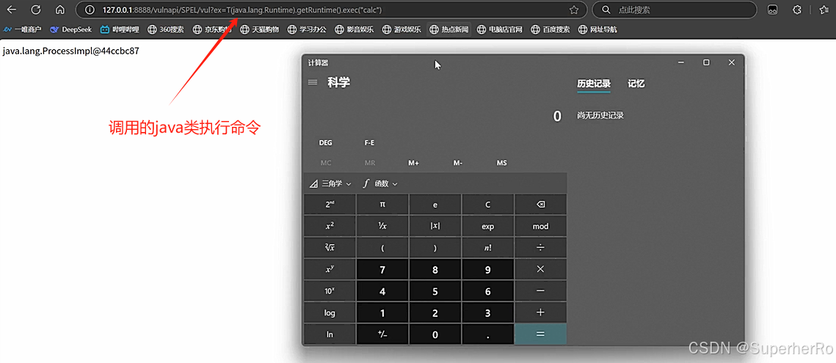Insert the π constant

382,205
